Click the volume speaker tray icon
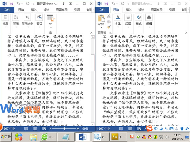The width and height of the screenshot is (190, 142). (x=167, y=137)
